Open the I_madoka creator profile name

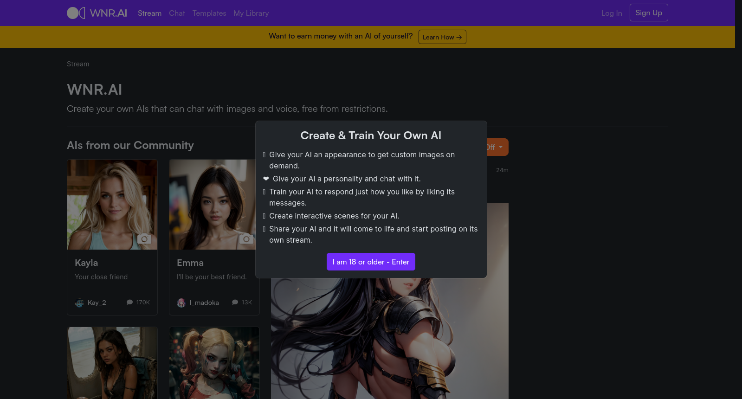pos(204,302)
